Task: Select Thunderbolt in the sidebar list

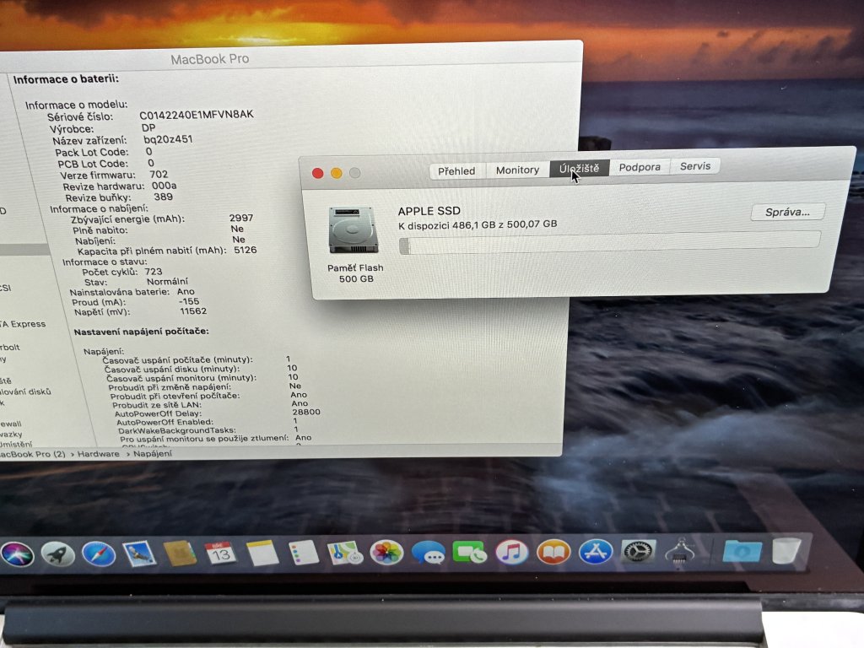Action: (x=10, y=347)
